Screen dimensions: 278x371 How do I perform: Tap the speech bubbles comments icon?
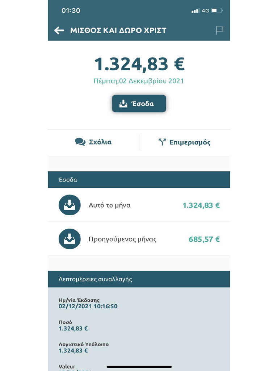coord(80,142)
